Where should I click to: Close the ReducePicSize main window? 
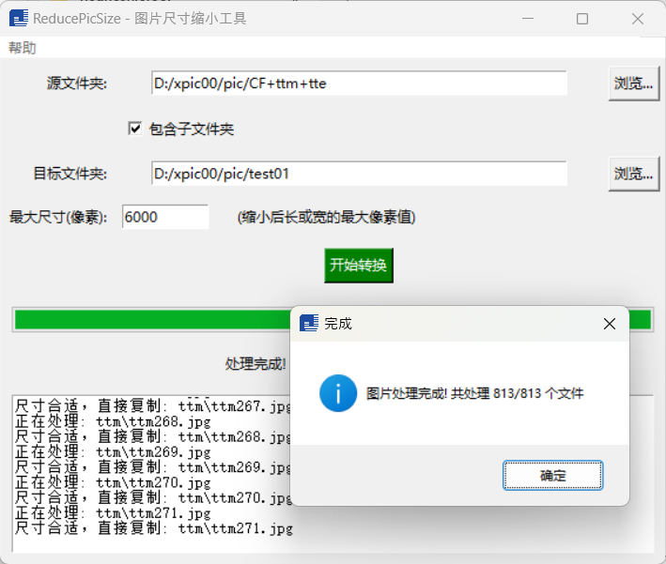click(638, 19)
